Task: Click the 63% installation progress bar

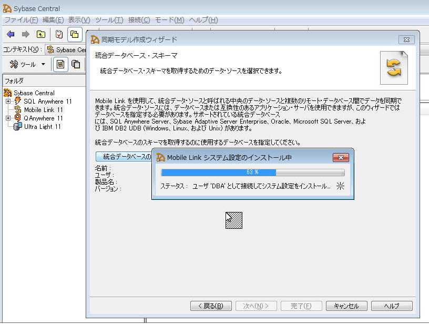Action: coord(252,172)
